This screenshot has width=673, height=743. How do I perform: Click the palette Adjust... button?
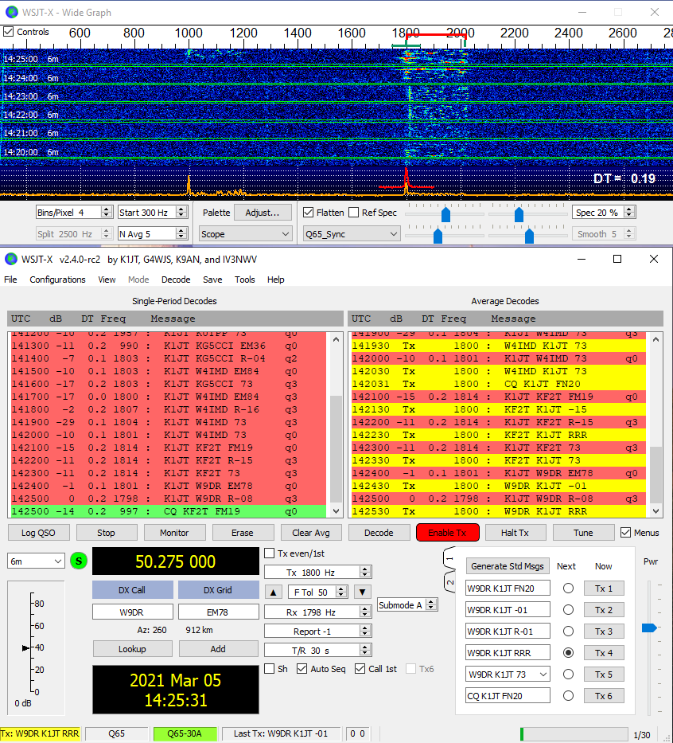pos(263,213)
